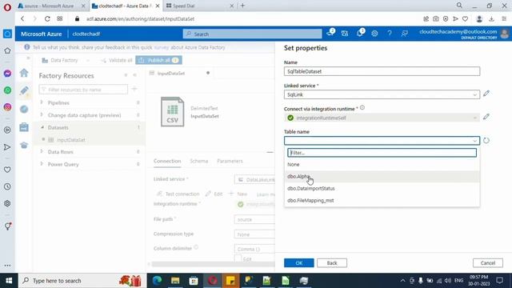Edit the integration runtime with pencil icon
This screenshot has width=512, height=288.
[486, 117]
